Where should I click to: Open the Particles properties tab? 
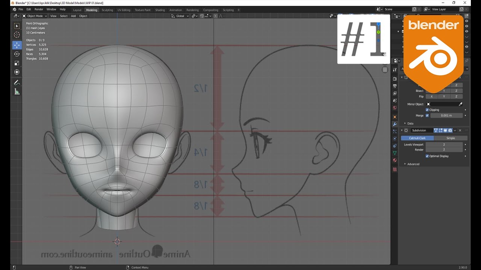tap(395, 131)
